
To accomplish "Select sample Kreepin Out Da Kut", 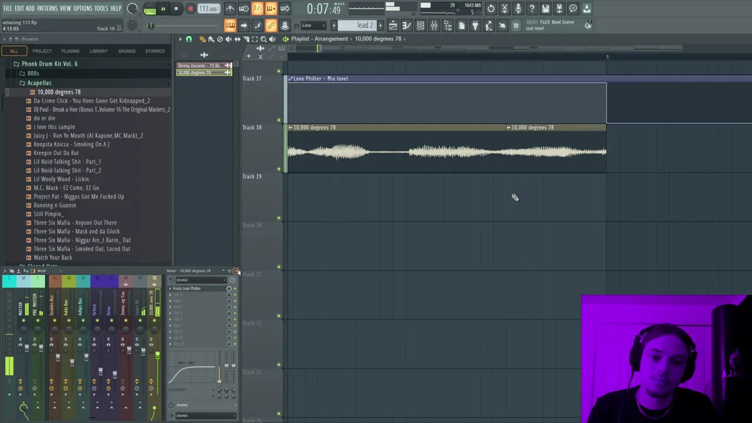I will [56, 153].
